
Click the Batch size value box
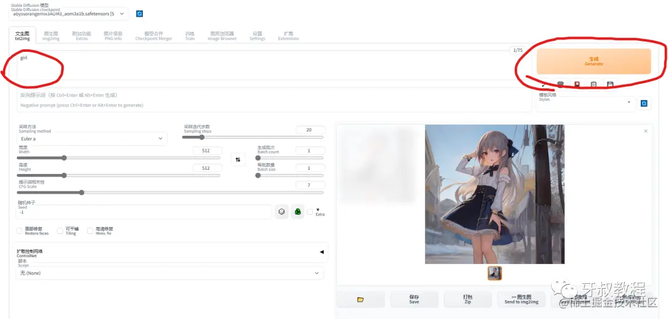[x=310, y=168]
